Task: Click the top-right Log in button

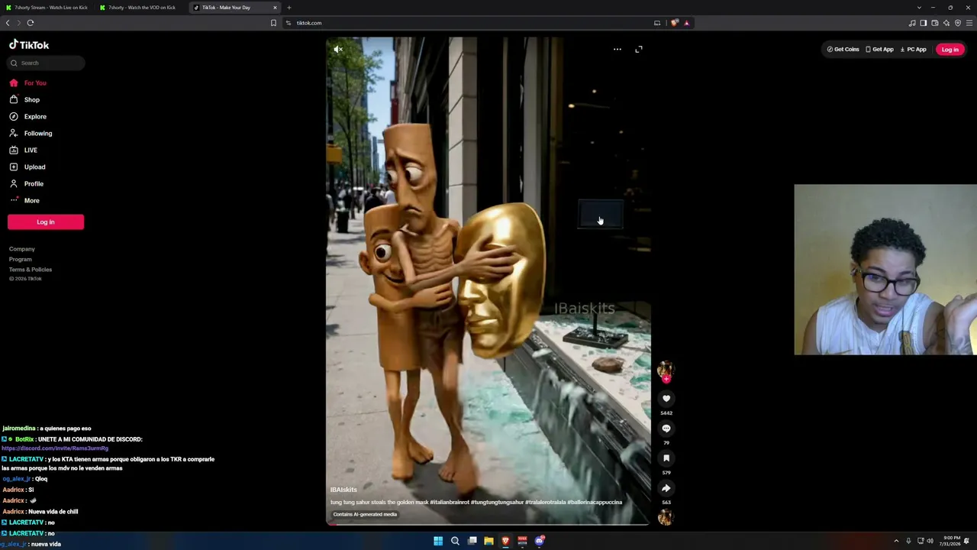Action: 950,50
